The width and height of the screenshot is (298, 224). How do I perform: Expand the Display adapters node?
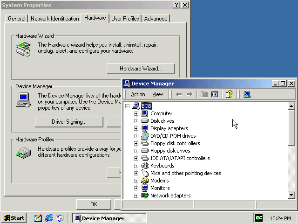(136, 128)
